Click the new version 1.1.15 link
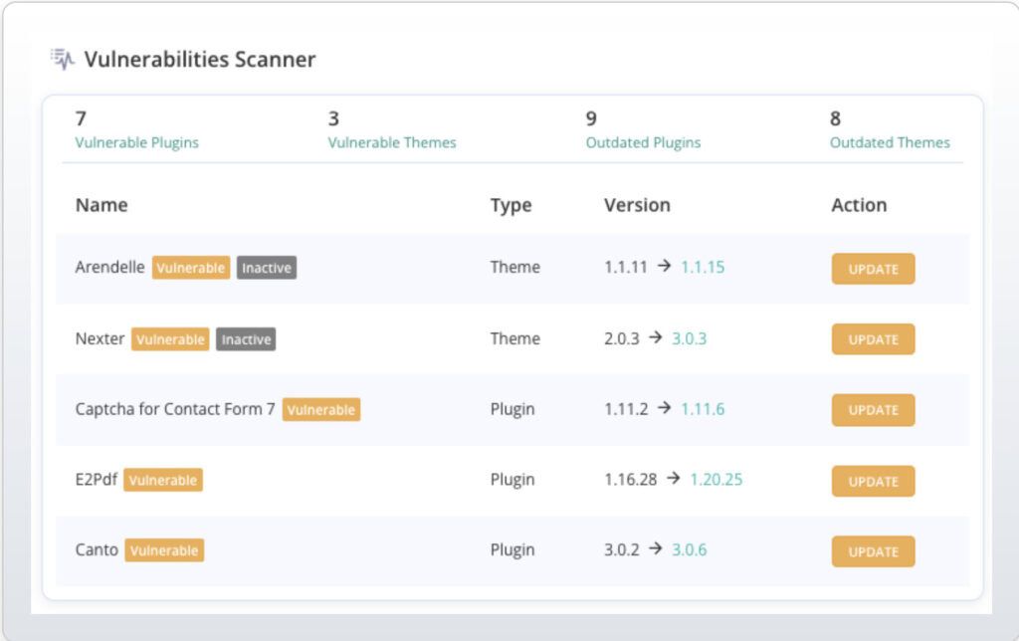 (703, 267)
